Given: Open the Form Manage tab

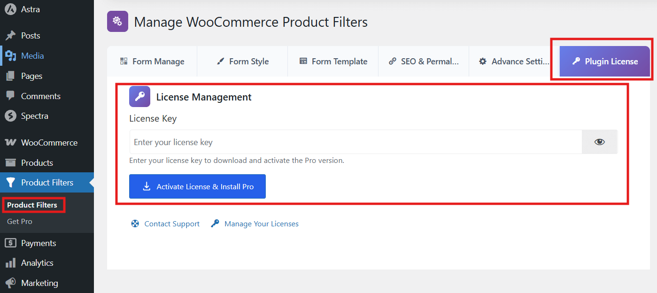Looking at the screenshot, I should (152, 61).
